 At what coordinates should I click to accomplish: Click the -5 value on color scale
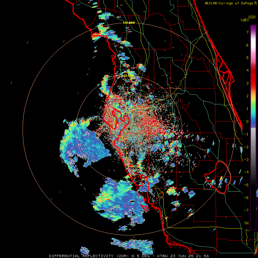pos(246,185)
